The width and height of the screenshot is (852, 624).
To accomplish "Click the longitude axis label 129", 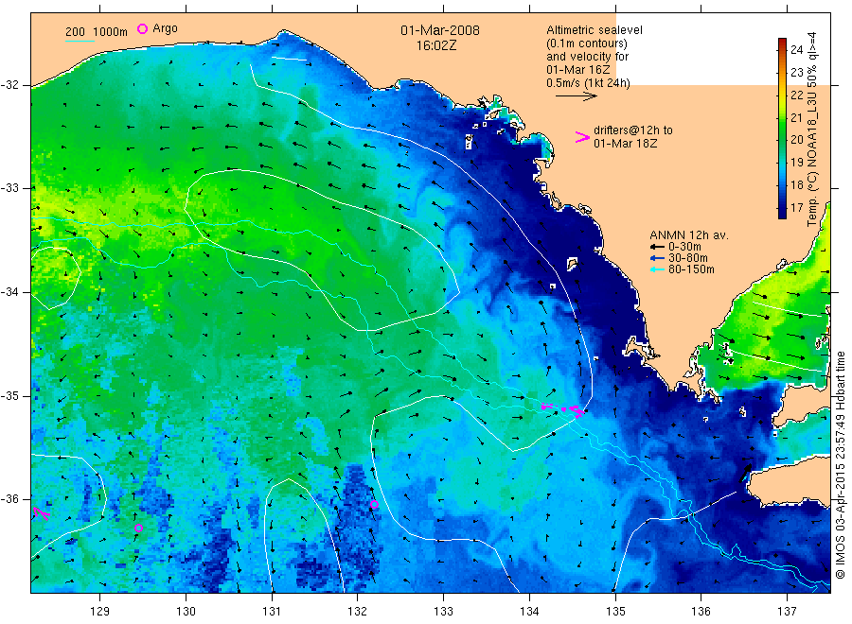I will click(100, 612).
